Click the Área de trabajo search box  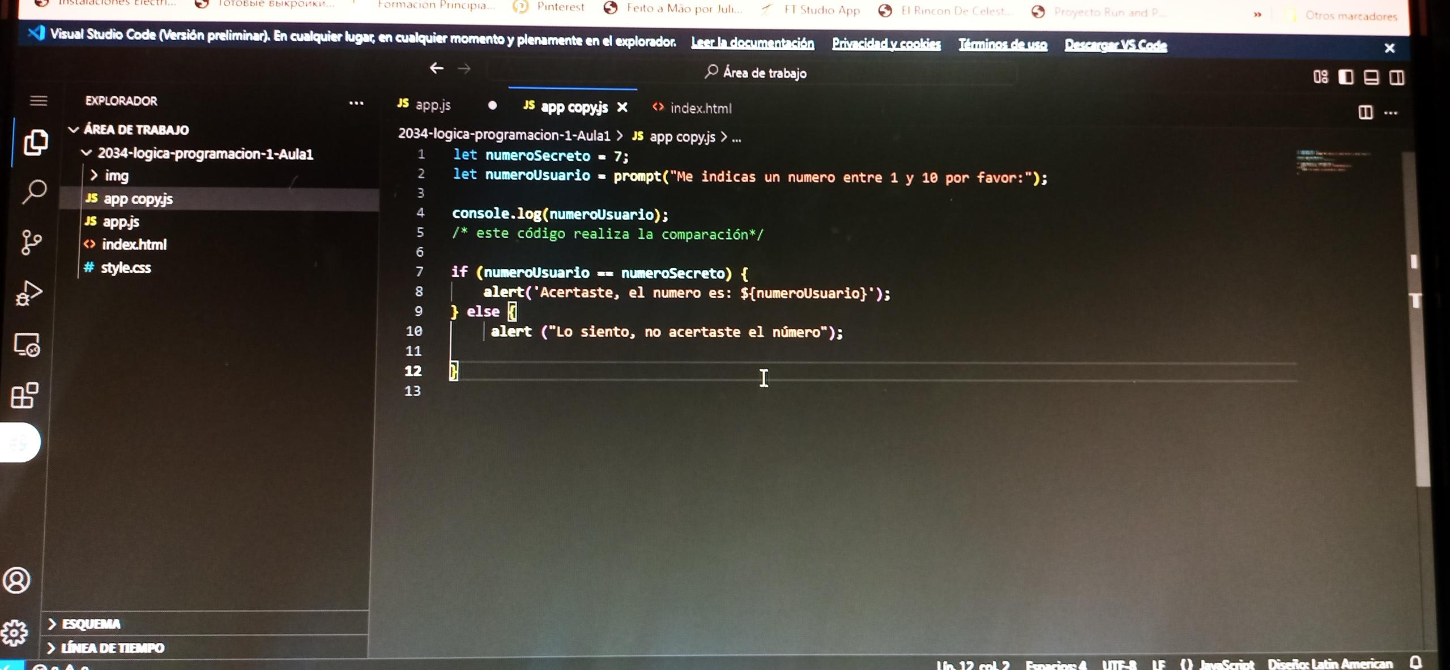pyautogui.click(x=752, y=72)
